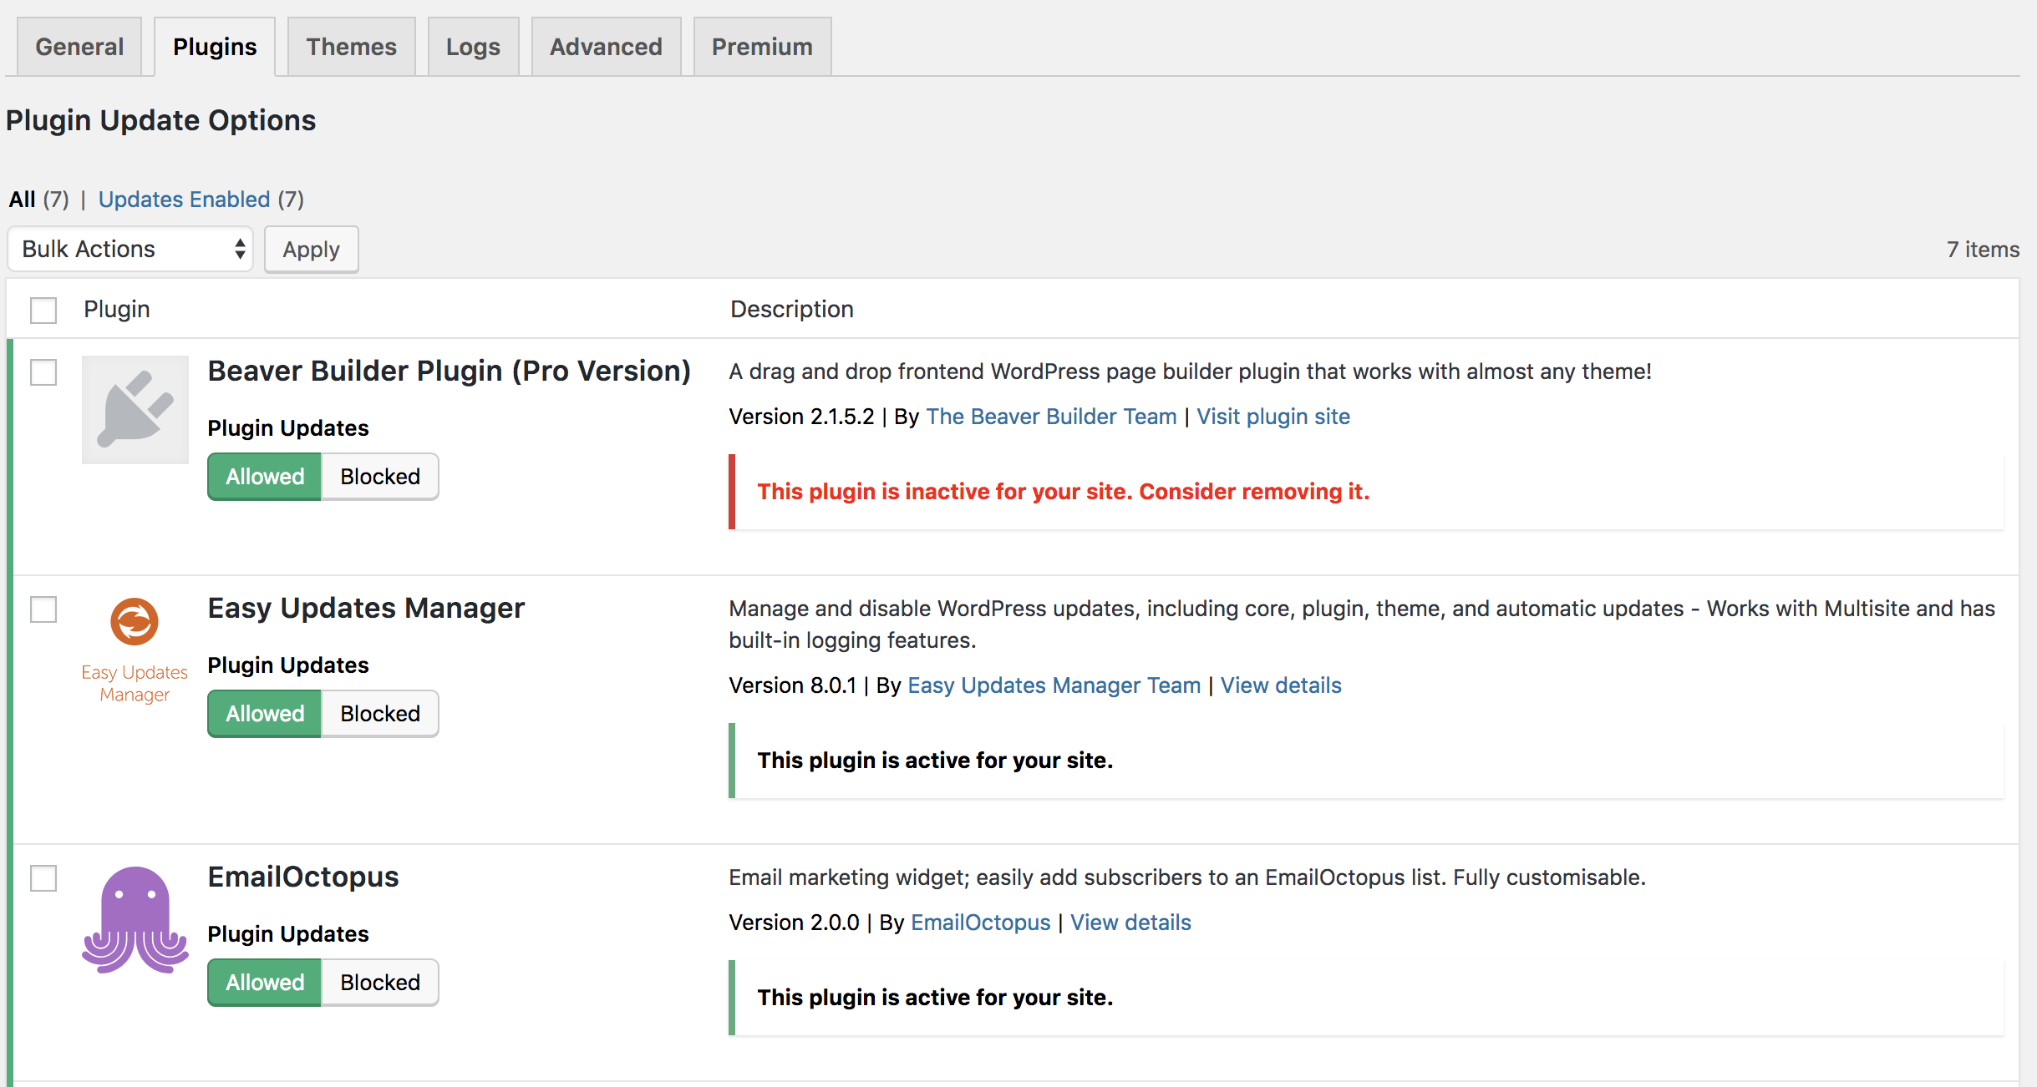Open The Beaver Builder Team author link
The image size is (2037, 1087).
coord(1051,417)
